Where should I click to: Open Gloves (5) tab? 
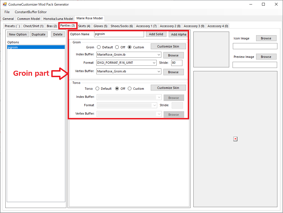tap(100, 26)
